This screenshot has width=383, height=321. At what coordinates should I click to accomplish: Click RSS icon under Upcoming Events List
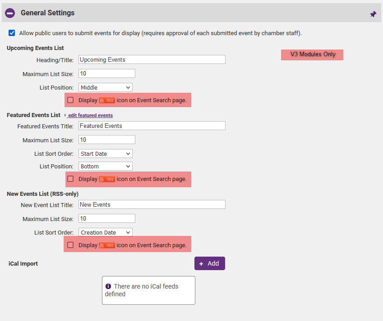(x=107, y=100)
